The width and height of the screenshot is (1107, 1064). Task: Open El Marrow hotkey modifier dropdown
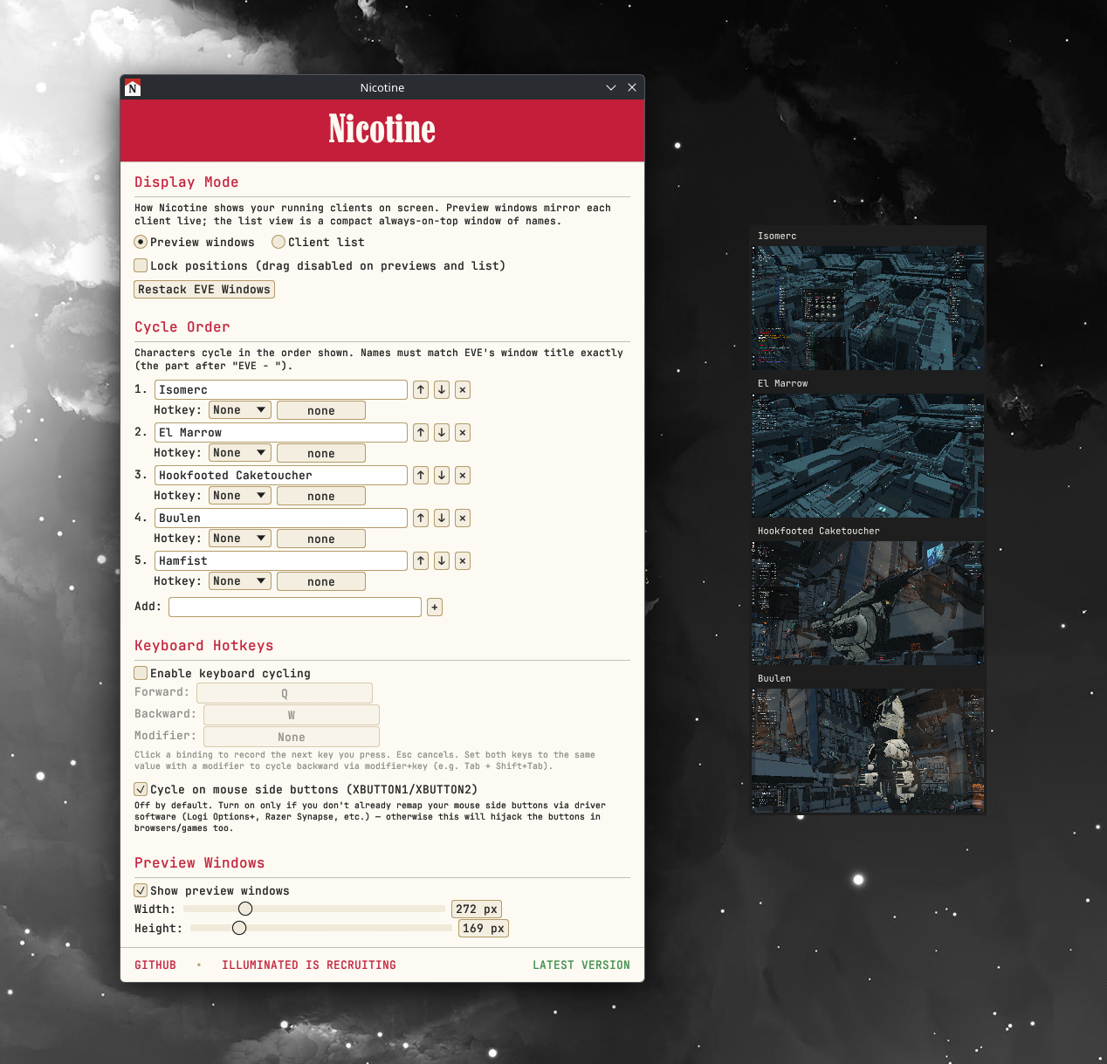[240, 452]
